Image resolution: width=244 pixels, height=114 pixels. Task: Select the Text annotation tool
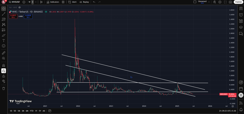click(3, 41)
